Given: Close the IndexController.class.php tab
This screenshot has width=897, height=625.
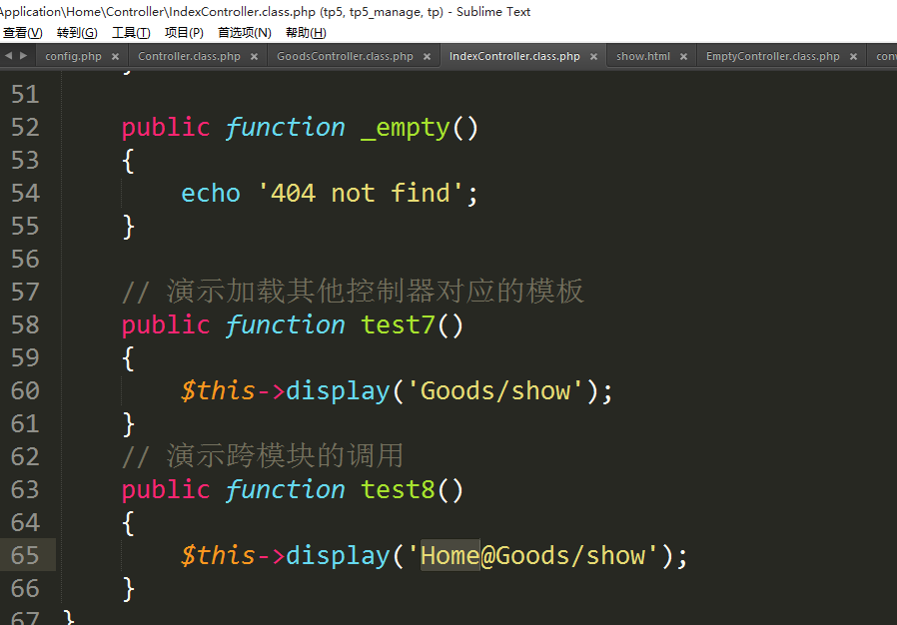Looking at the screenshot, I should click(593, 57).
